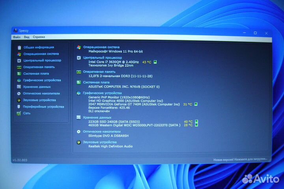
Task: Open the Сеть section in the sidebar
Action: [x=27, y=113]
